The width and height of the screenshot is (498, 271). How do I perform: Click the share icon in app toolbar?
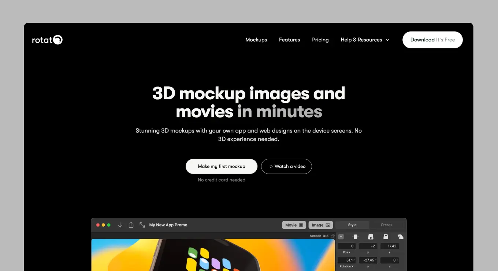click(x=131, y=225)
